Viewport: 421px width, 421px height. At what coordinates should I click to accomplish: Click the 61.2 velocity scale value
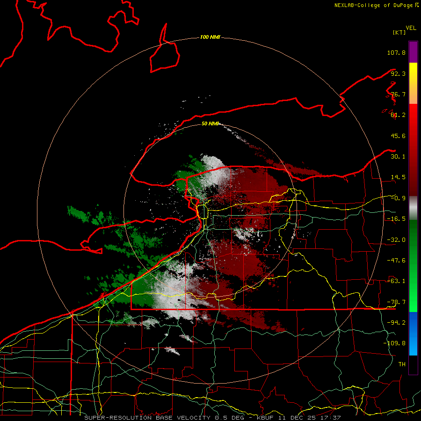click(x=398, y=115)
